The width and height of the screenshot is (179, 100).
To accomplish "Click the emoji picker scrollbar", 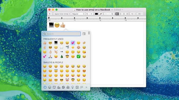I will (89, 33).
